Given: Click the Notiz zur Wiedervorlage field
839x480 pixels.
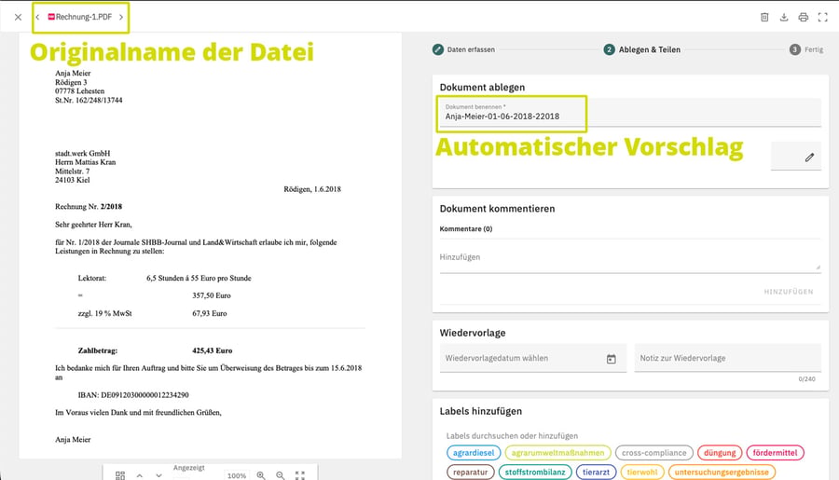Looking at the screenshot, I should coord(728,358).
